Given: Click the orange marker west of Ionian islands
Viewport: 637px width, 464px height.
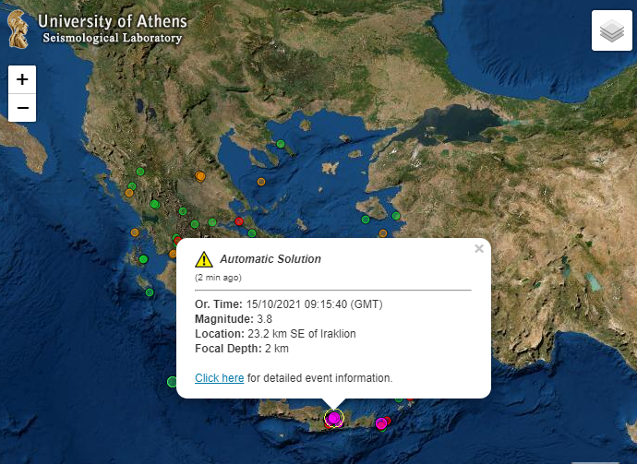Looking at the screenshot, I should (135, 232).
